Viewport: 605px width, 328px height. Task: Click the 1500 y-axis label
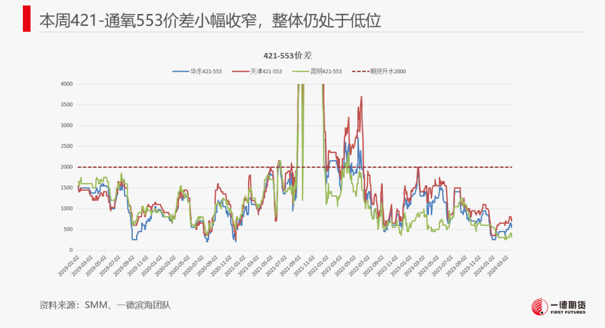[67, 188]
